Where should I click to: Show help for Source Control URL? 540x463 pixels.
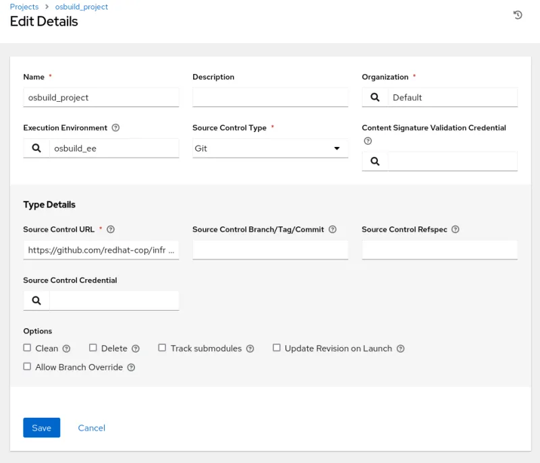pos(111,230)
